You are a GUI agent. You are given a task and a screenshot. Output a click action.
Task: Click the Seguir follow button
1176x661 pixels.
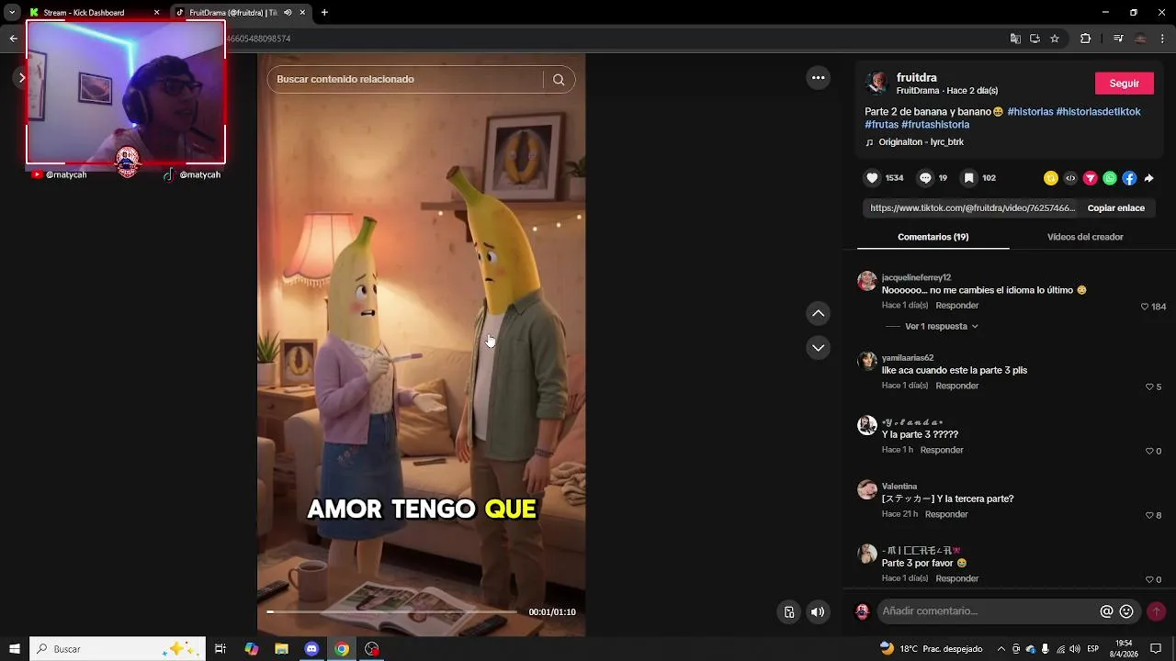[x=1124, y=84]
